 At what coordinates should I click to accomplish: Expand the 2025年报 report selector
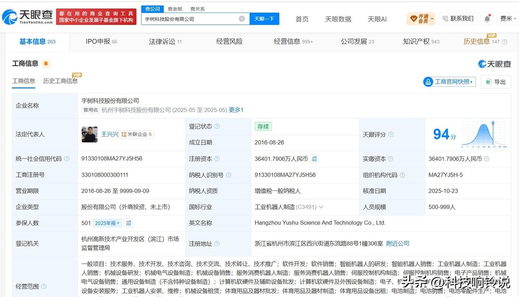[107, 223]
